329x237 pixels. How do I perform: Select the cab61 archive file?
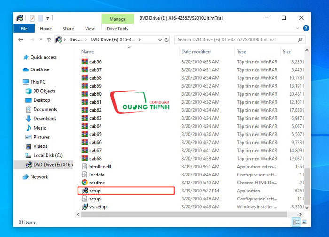tap(92, 102)
